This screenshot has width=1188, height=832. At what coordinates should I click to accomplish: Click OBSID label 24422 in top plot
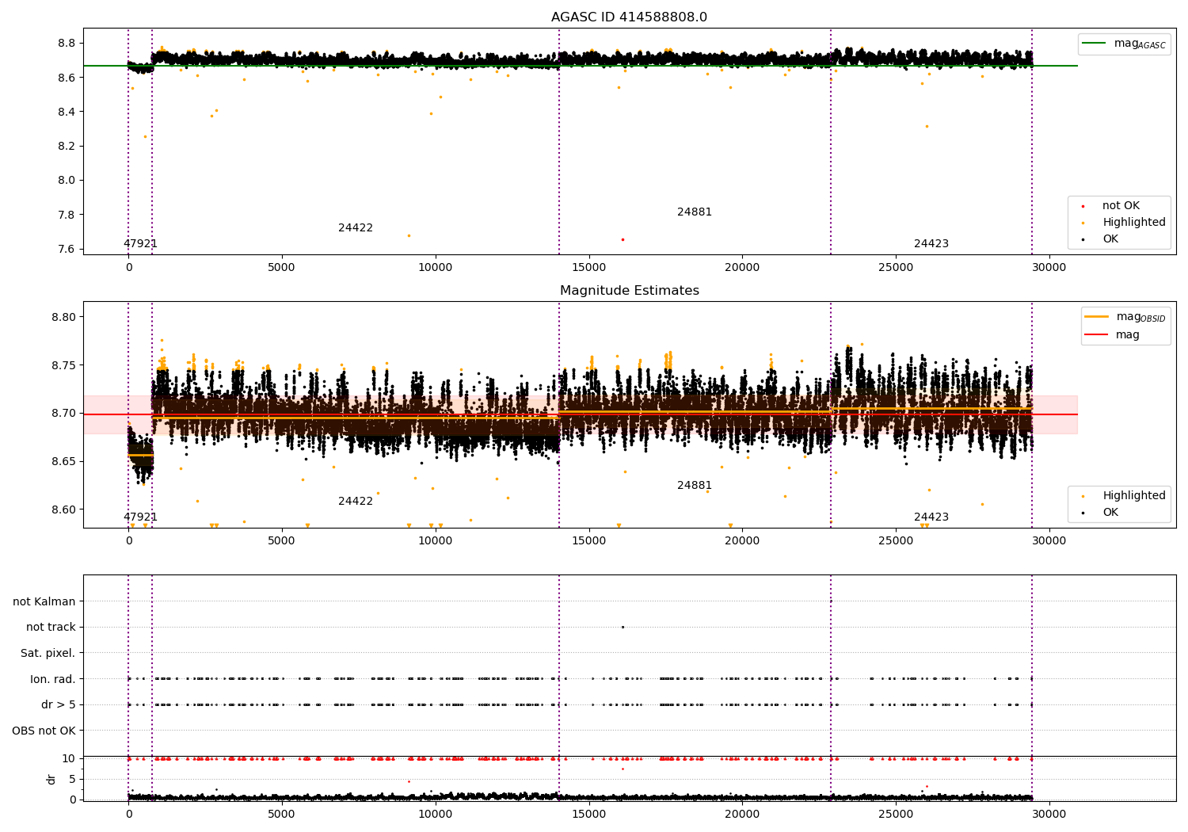click(356, 228)
